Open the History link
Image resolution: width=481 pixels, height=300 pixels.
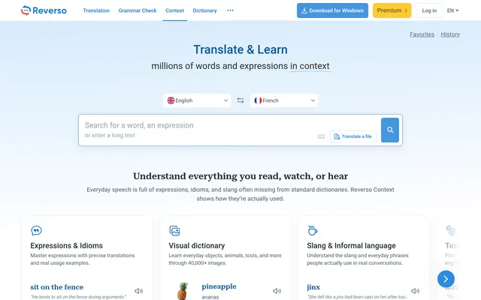450,34
